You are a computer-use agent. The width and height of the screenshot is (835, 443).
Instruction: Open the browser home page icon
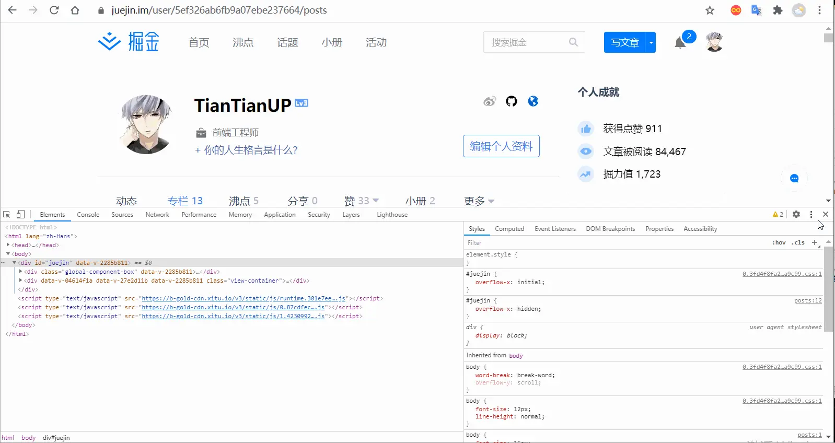pyautogui.click(x=75, y=10)
